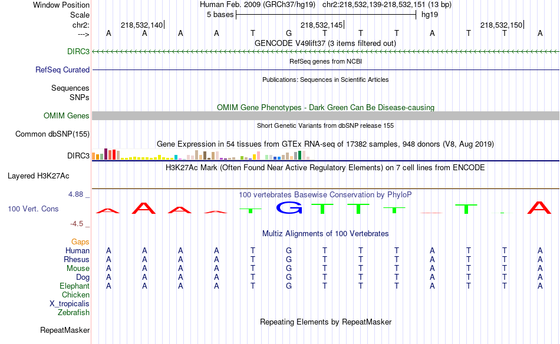Click the 218,532,145 position marker
560x344 pixels.
[x=321, y=25]
